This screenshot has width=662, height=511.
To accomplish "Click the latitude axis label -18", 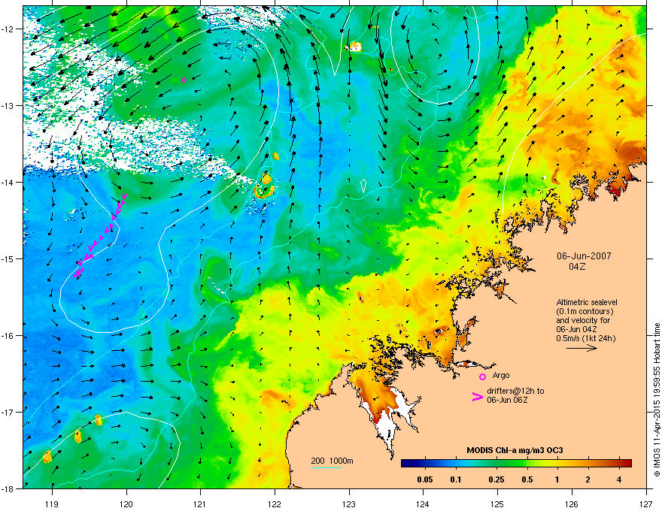I will tap(8, 489).
